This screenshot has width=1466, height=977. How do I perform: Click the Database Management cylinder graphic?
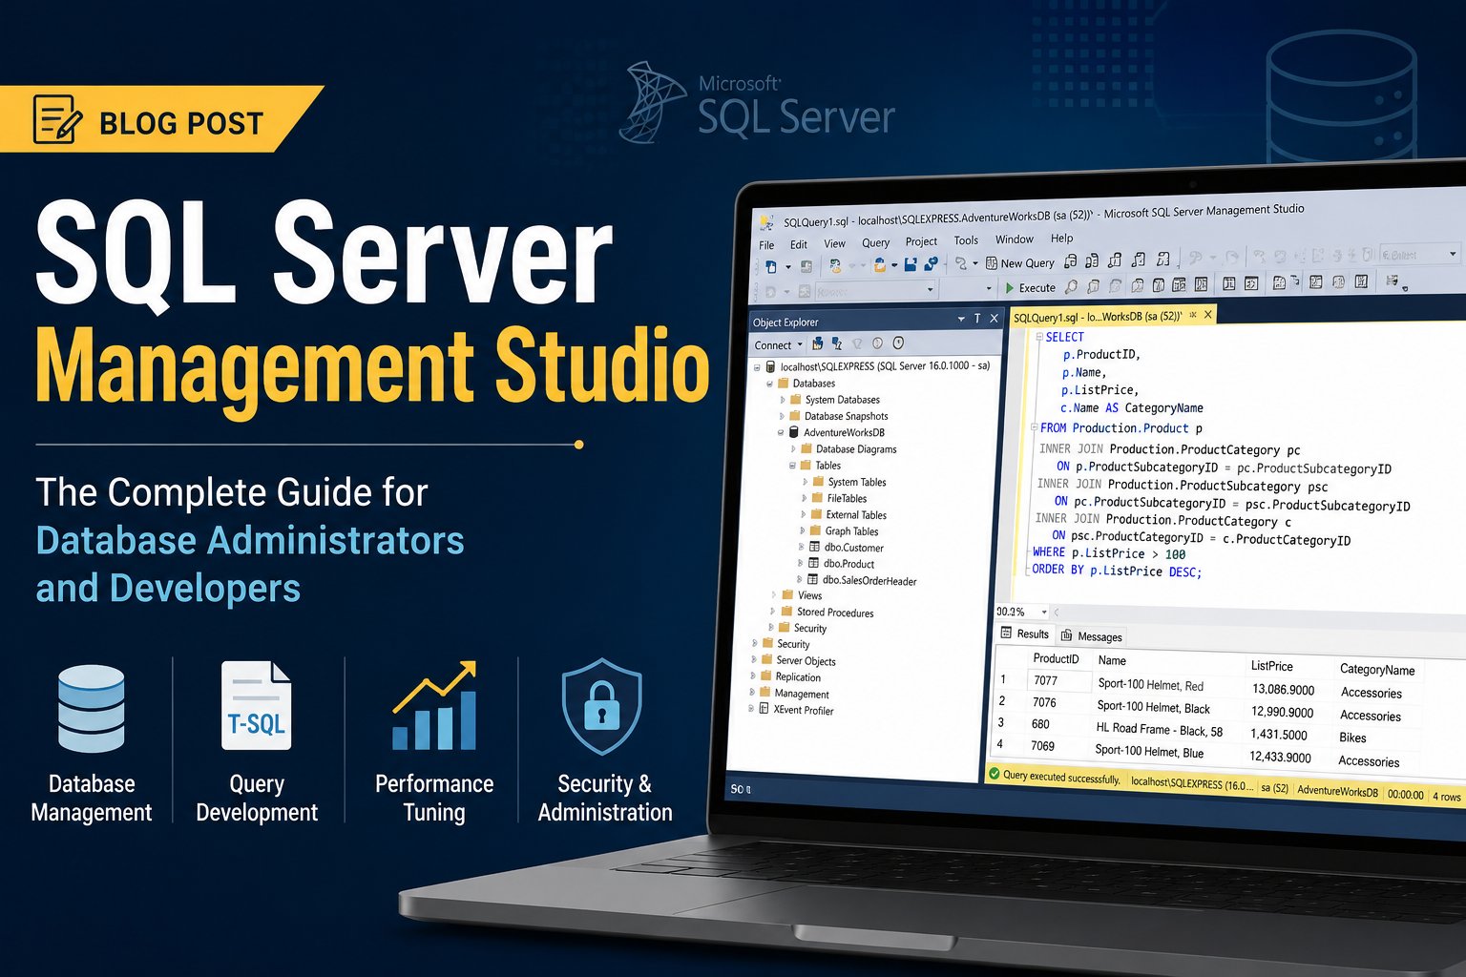(92, 710)
